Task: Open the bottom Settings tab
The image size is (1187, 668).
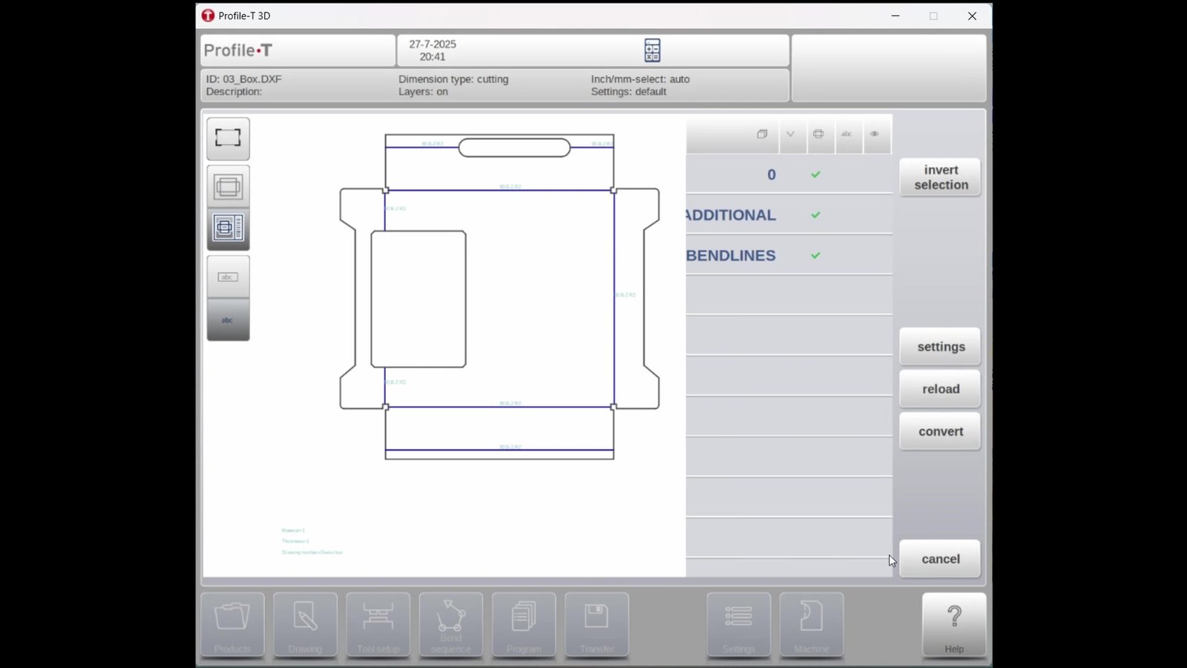Action: click(x=738, y=625)
